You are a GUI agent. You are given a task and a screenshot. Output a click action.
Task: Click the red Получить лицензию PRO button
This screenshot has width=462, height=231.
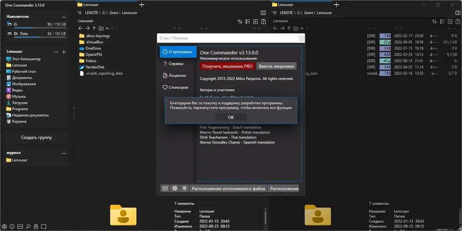(x=227, y=66)
